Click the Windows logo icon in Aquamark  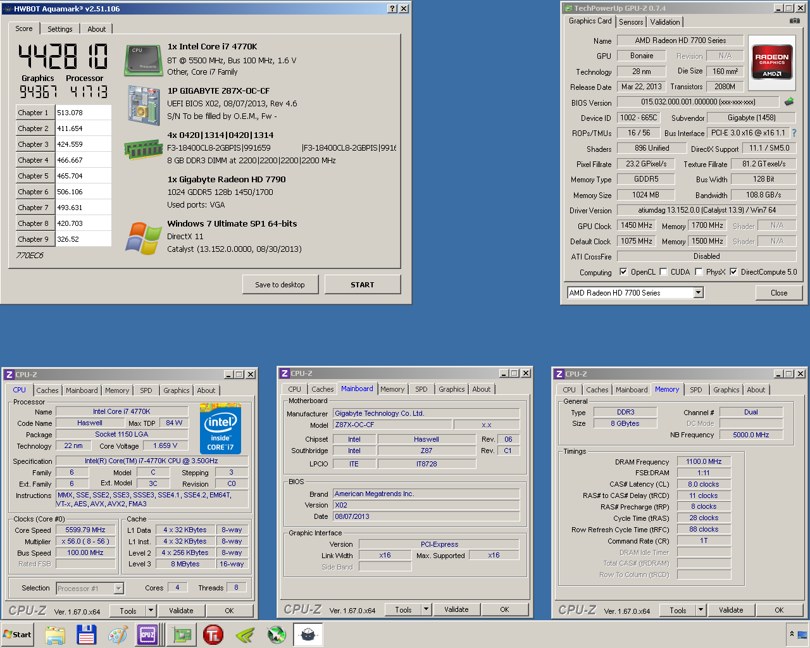pos(143,238)
